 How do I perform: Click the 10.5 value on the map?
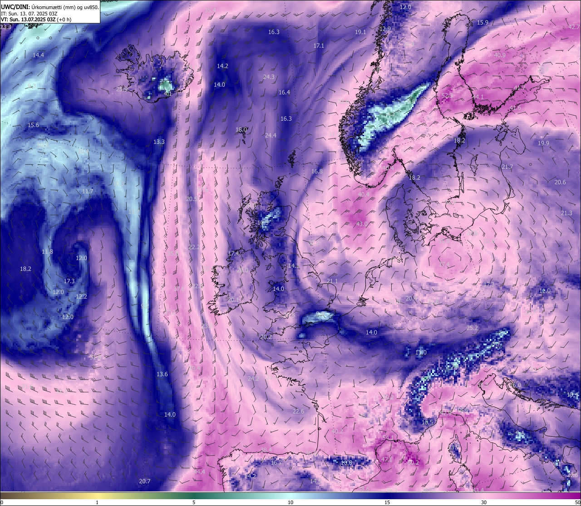[x=428, y=422]
